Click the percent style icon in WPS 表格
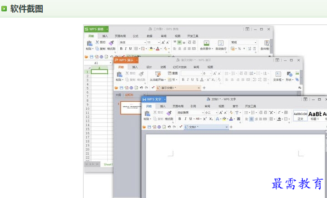 pos(239,49)
